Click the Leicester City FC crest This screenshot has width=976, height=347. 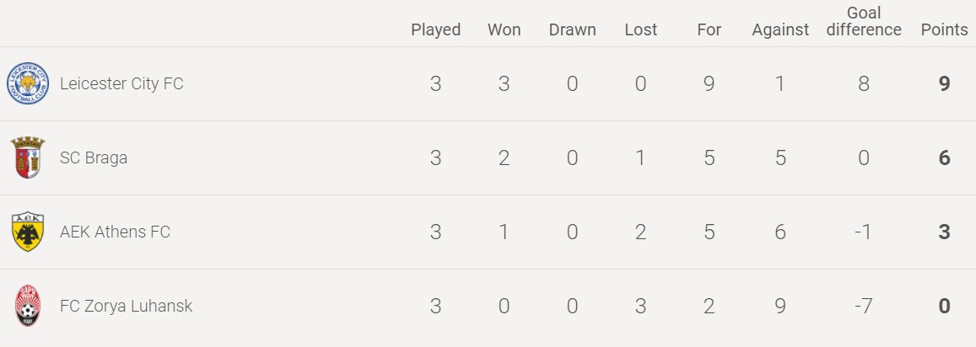pyautogui.click(x=28, y=84)
